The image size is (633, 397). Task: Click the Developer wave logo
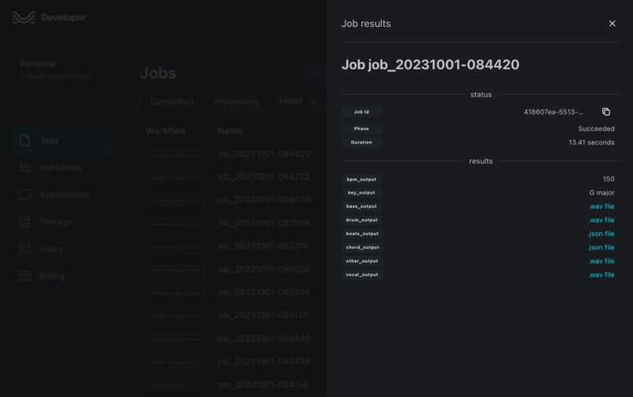point(24,17)
